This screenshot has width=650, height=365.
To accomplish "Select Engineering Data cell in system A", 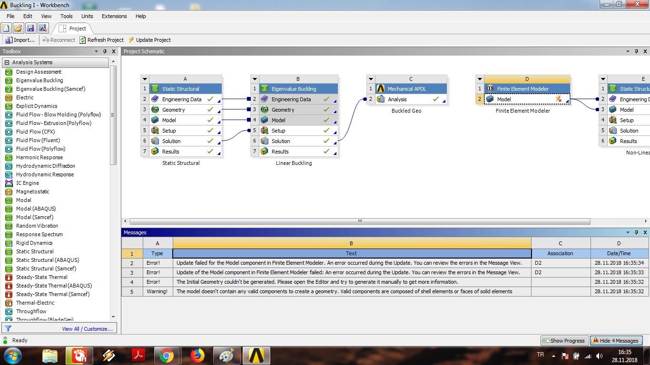I will coord(186,99).
